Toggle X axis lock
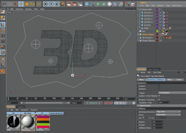Image resolution: width=186 pixels, height=133 pixels. (46, 4)
